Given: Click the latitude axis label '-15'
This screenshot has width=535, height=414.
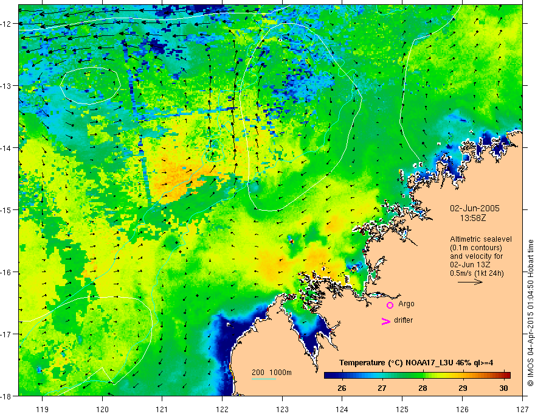Looking at the screenshot, I should (7, 210).
